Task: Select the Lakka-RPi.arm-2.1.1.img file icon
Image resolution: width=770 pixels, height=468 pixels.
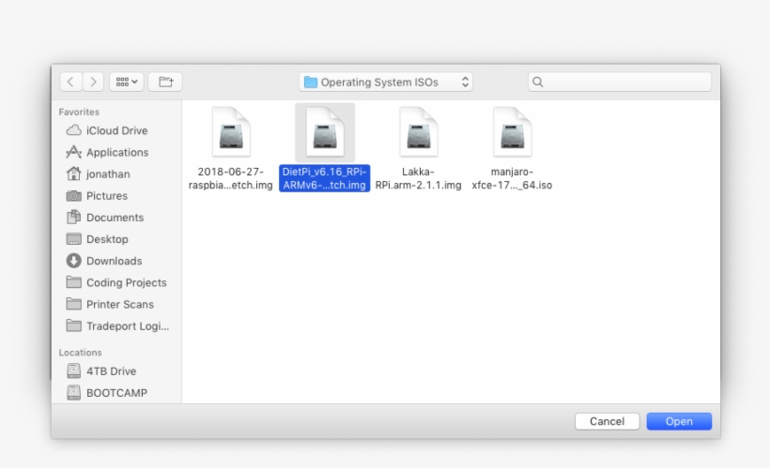Action: point(418,133)
